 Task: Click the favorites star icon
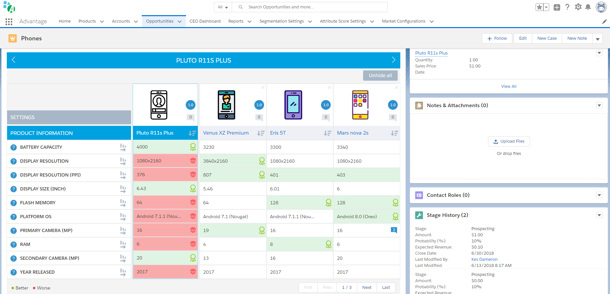tap(539, 7)
